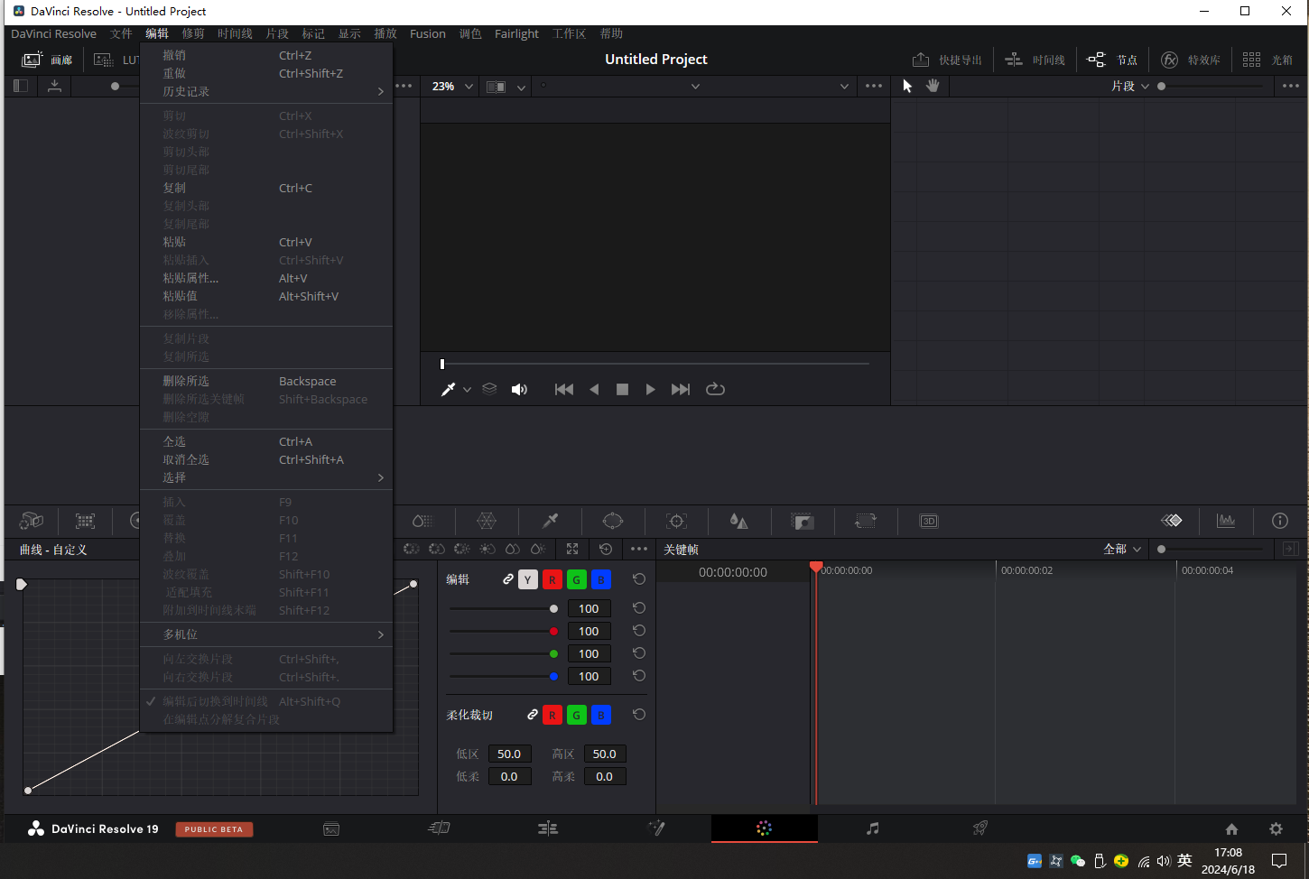
Task: Open the 23% viewer zoom dropdown
Action: pyautogui.click(x=452, y=87)
